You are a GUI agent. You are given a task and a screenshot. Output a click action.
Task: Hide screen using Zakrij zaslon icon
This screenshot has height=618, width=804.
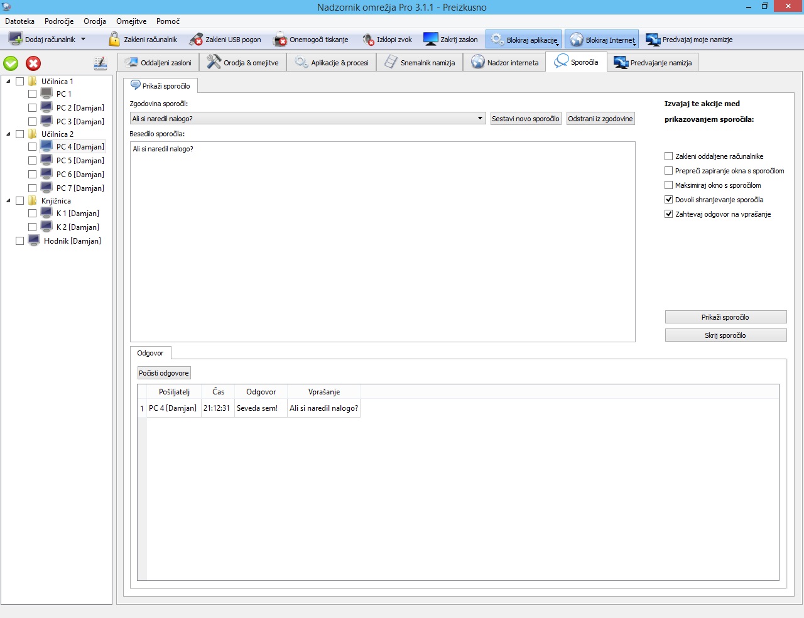[x=430, y=40]
